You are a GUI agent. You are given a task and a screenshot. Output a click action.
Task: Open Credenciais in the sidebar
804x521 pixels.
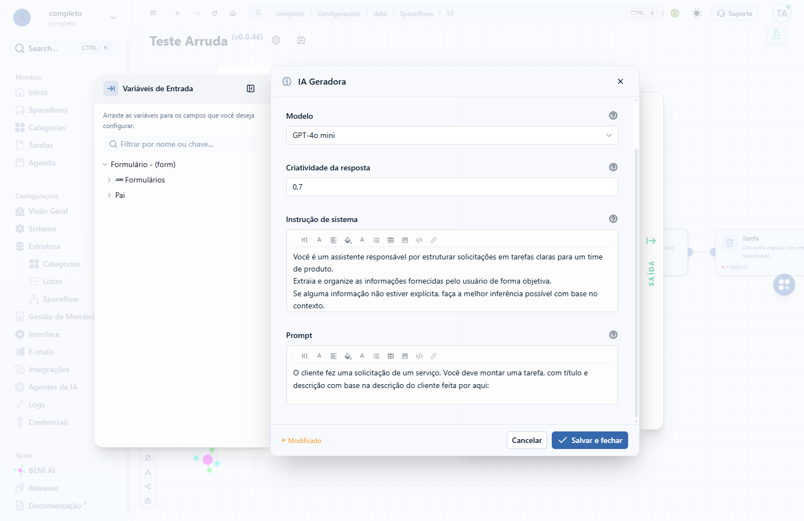coord(48,422)
